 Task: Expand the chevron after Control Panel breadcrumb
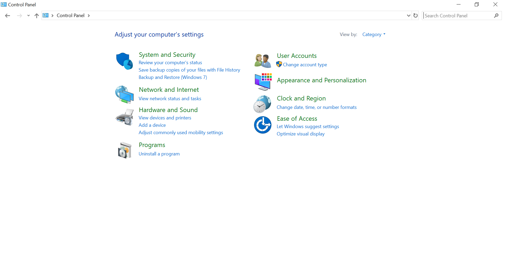(89, 16)
